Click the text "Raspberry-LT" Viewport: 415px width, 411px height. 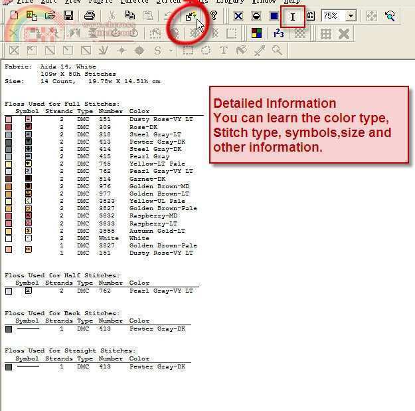(x=153, y=223)
